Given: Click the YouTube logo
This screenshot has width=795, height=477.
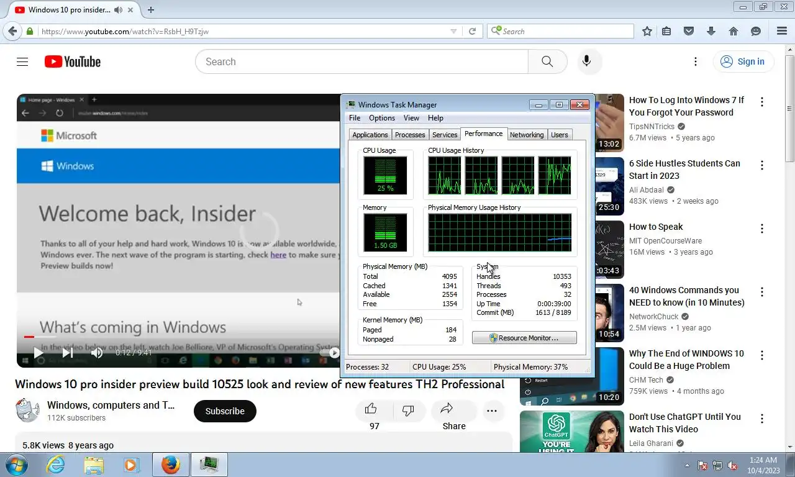Looking at the screenshot, I should coord(73,61).
